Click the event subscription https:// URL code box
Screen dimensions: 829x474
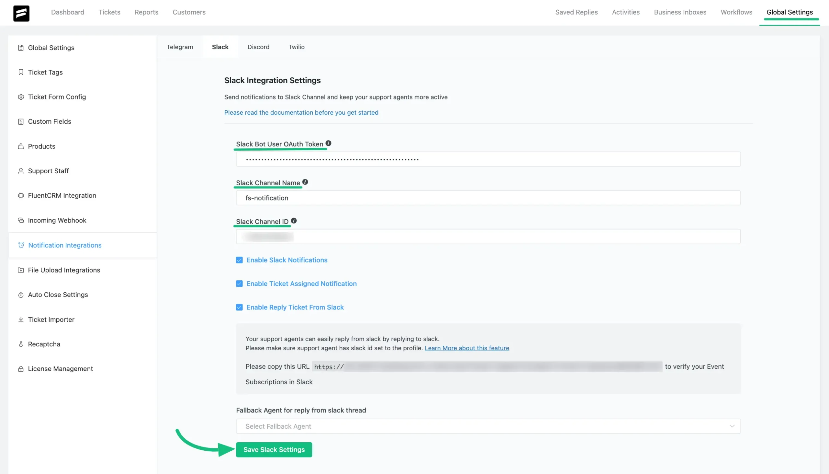pos(487,367)
